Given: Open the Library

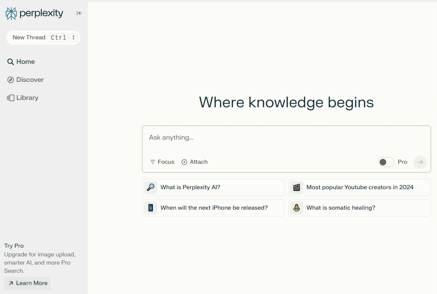Looking at the screenshot, I should tap(23, 98).
